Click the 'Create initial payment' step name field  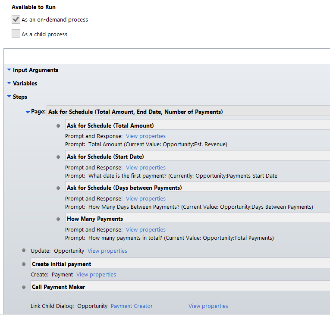(x=180, y=264)
